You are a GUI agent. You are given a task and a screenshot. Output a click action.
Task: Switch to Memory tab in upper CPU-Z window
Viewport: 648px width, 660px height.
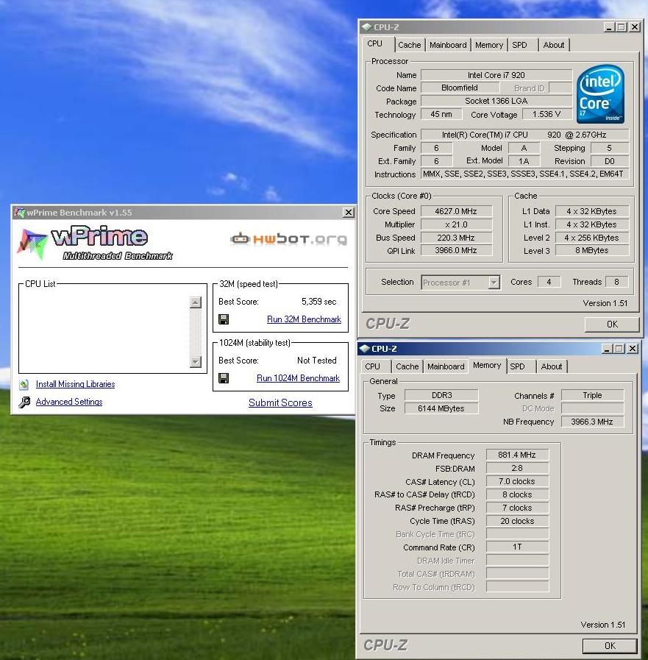489,45
